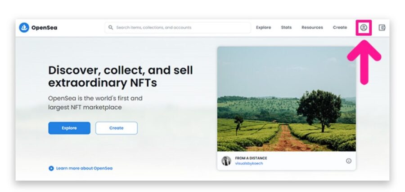Viewport: 405px width, 192px height.
Task: Open Learn more about OpenSea link
Action: [84, 168]
